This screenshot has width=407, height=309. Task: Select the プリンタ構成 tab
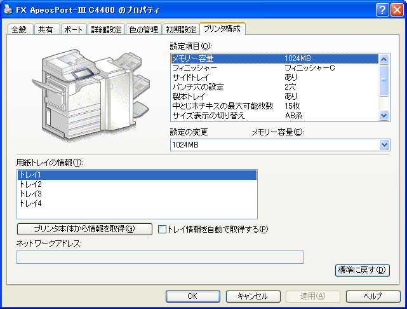[222, 29]
